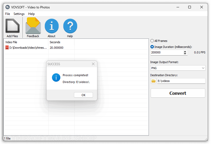Minimize the Video to Photos window
The width and height of the screenshot is (211, 144).
tap(178, 7)
